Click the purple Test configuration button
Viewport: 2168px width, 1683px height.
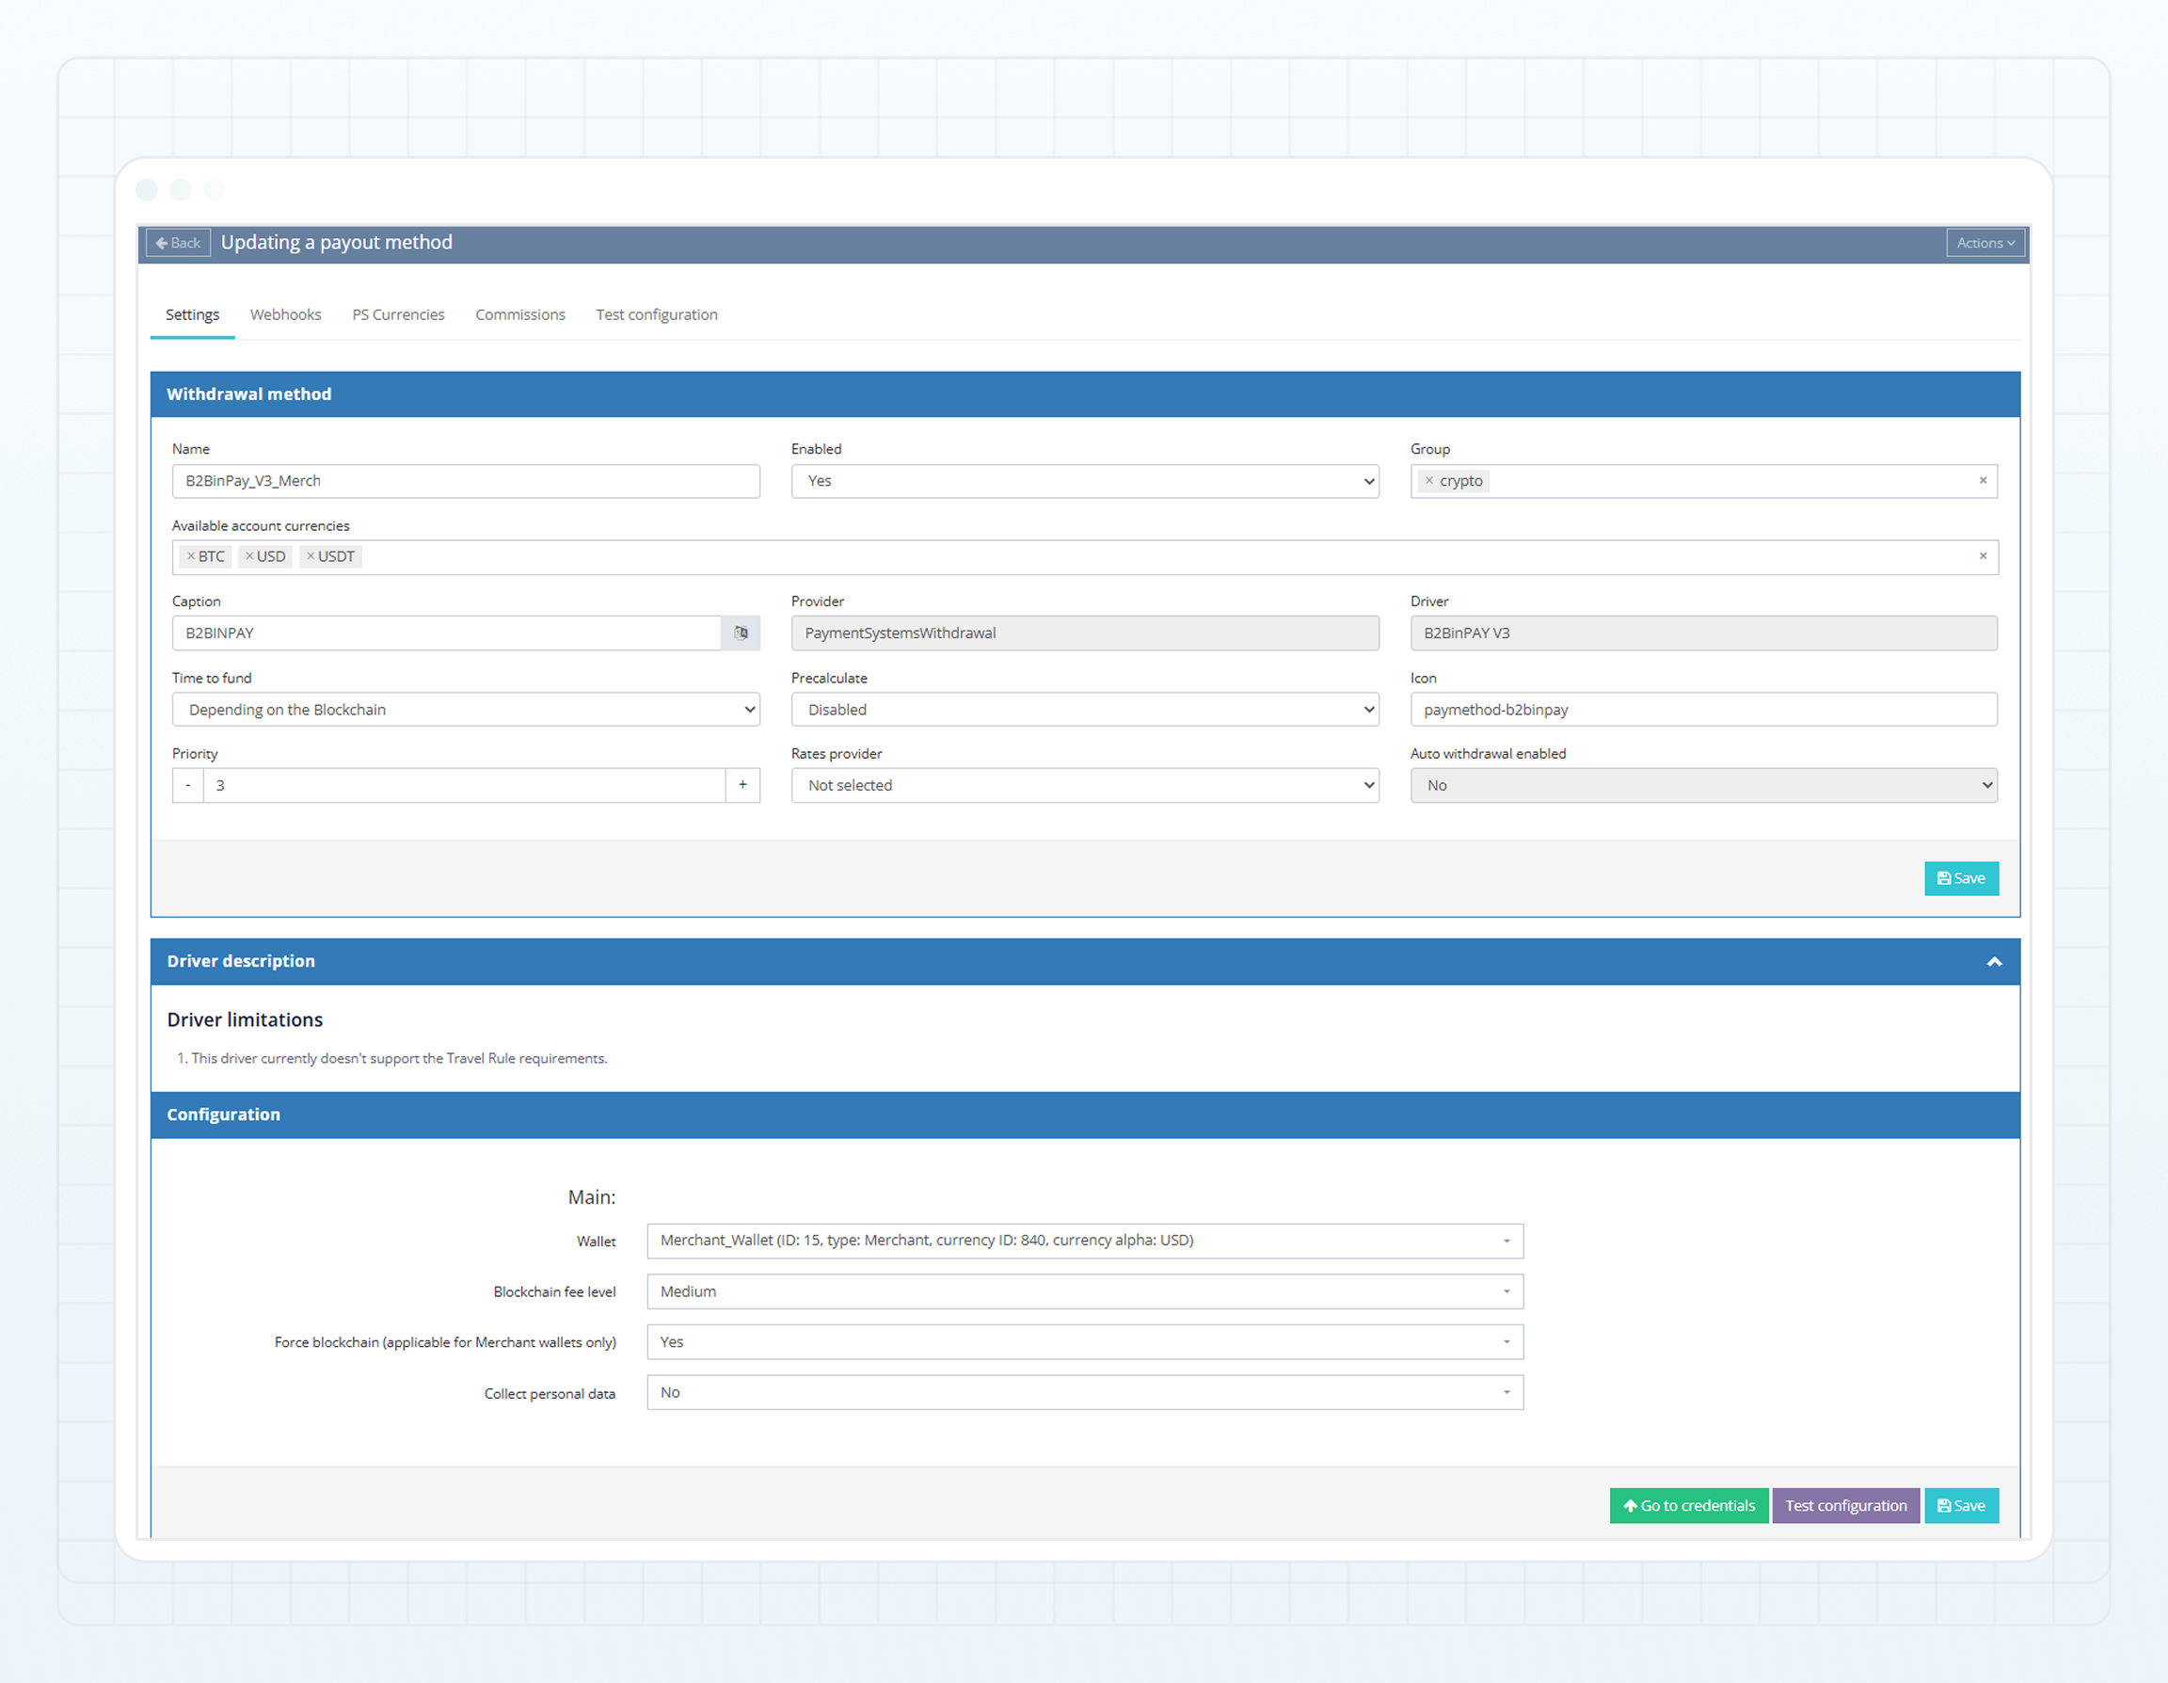coord(1845,1506)
